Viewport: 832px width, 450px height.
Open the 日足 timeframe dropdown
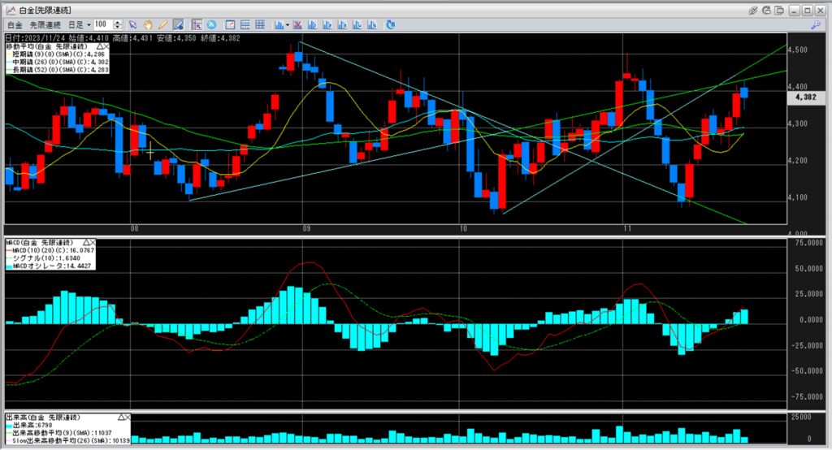pos(80,25)
